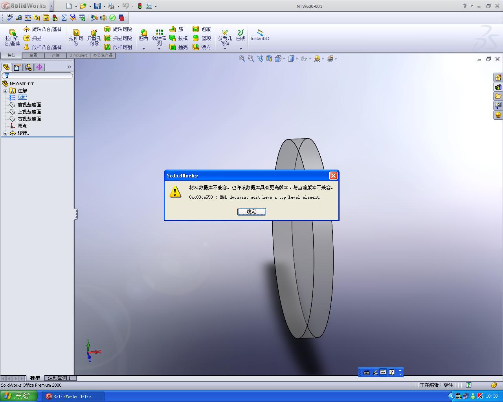Image resolution: width=503 pixels, height=402 pixels.
Task: Pick the Lofted Boss/Base (放样凸台/基体) tool
Action: coord(42,48)
